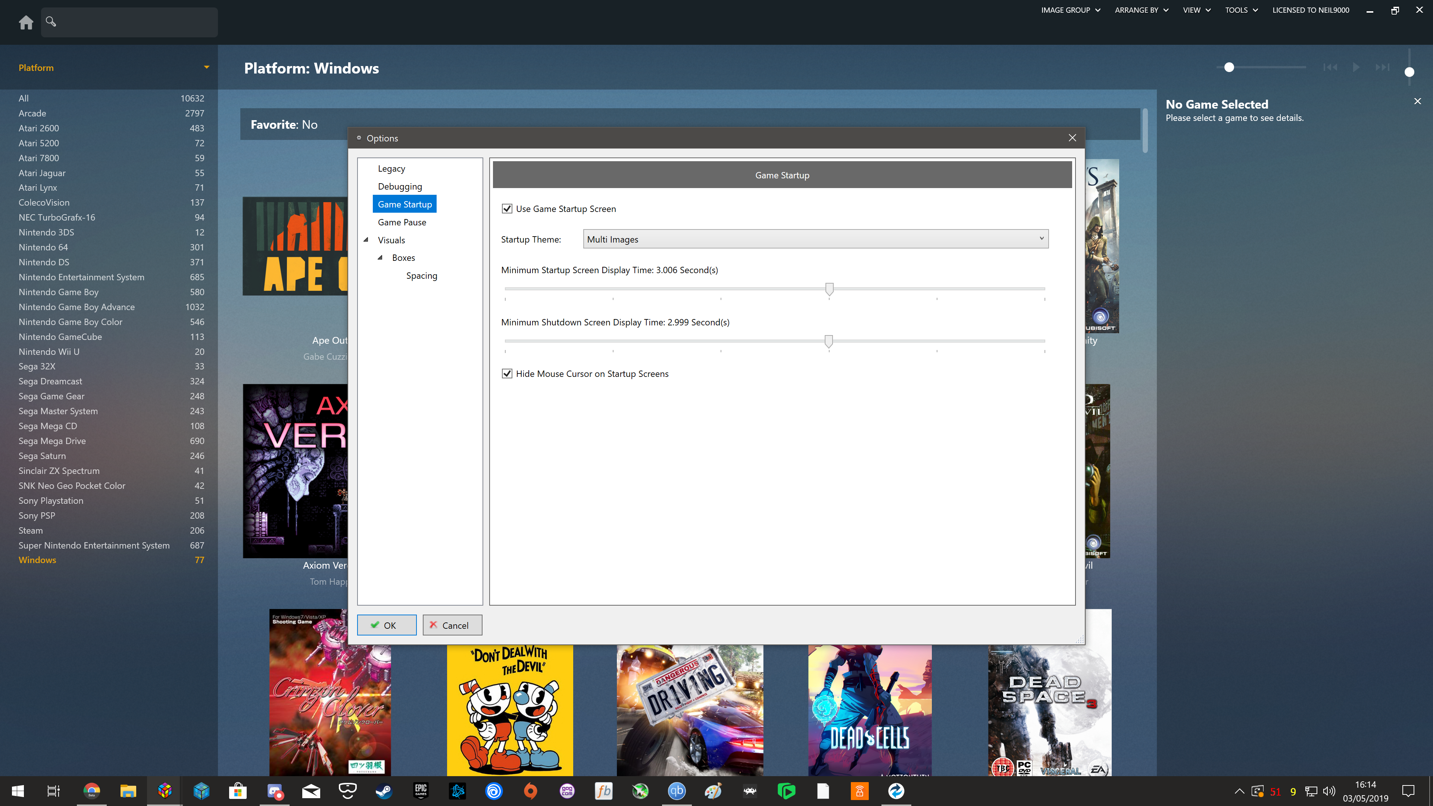Collapse the Visuals tree node
This screenshot has height=806, width=1433.
pos(366,240)
